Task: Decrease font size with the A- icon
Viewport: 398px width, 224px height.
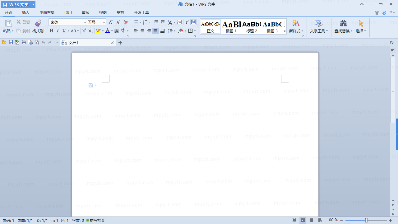Action: pyautogui.click(x=118, y=22)
